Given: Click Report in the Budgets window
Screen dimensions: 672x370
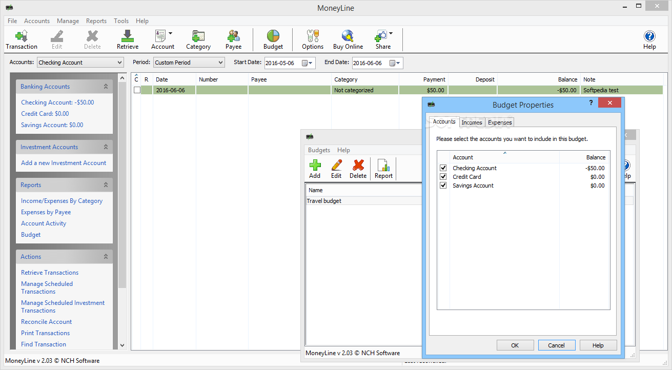Looking at the screenshot, I should click(383, 169).
